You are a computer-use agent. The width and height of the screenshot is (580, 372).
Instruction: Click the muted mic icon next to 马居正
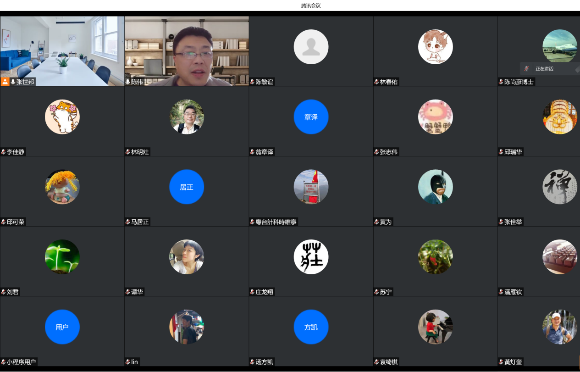tap(128, 222)
